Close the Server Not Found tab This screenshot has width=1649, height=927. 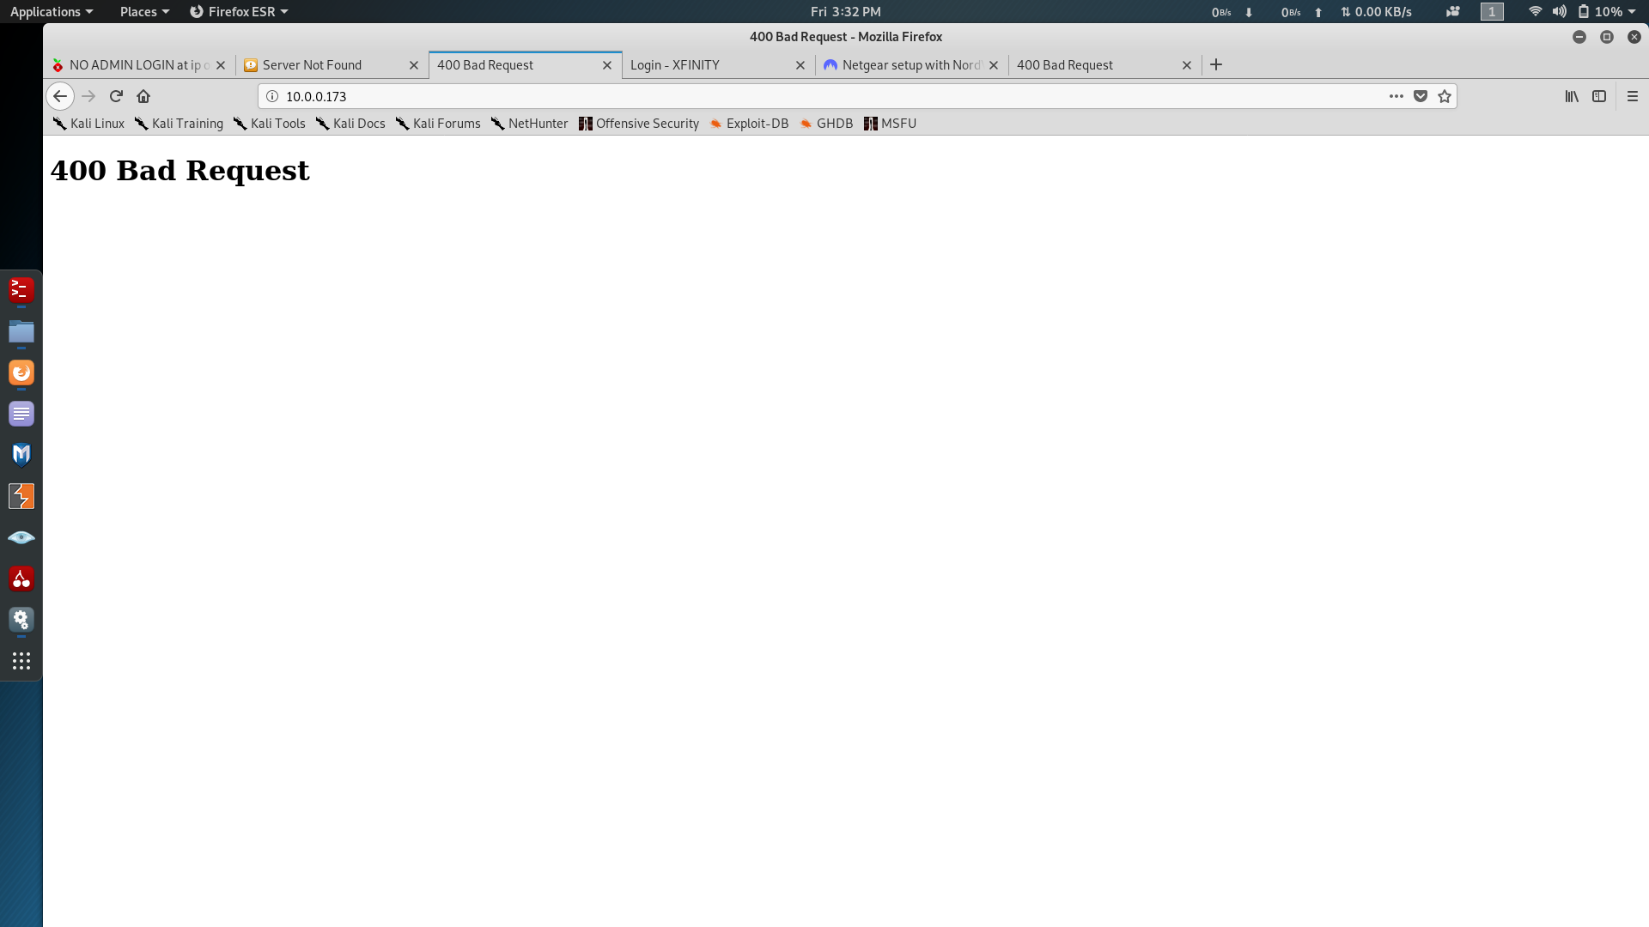click(414, 65)
